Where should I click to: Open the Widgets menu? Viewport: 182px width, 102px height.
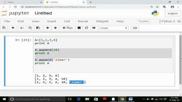(102, 21)
